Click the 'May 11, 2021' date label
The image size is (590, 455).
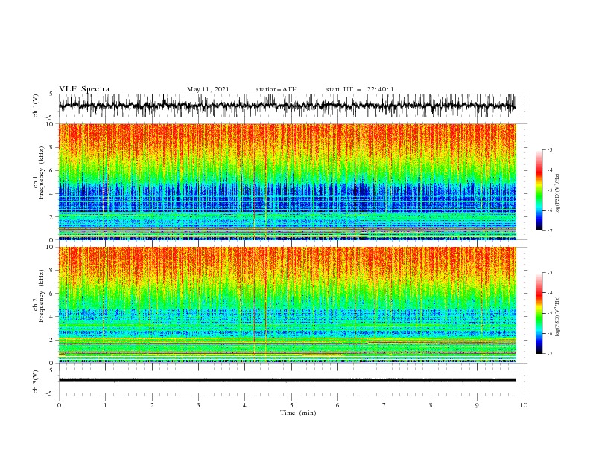(x=208, y=89)
